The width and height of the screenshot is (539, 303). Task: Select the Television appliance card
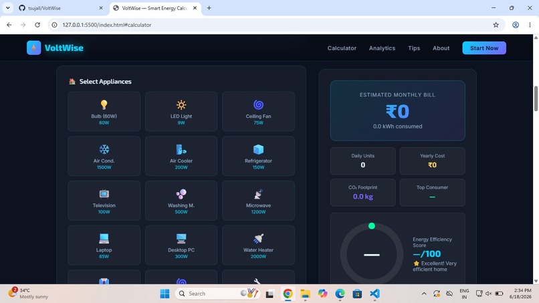pos(104,201)
